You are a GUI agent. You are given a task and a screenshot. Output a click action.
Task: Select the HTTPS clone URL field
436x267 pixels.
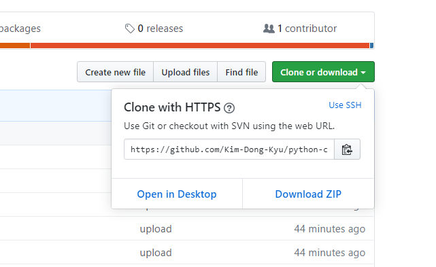pos(229,149)
